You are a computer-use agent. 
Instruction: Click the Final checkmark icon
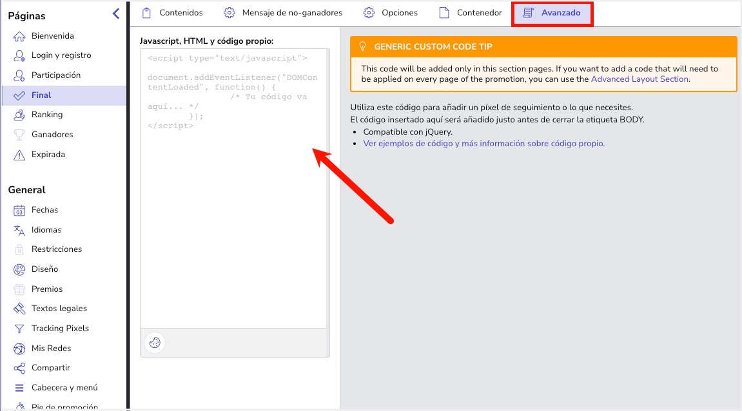point(19,95)
